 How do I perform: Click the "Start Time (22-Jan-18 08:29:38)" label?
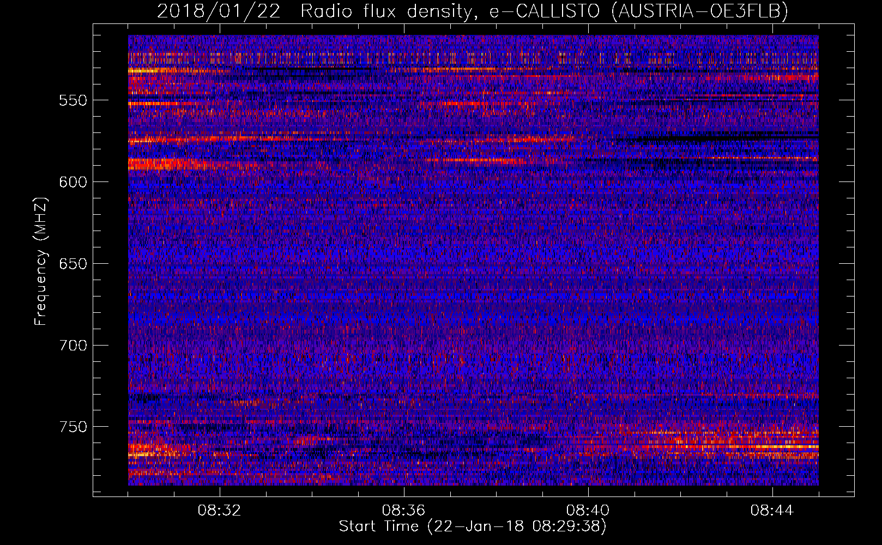coord(473,526)
